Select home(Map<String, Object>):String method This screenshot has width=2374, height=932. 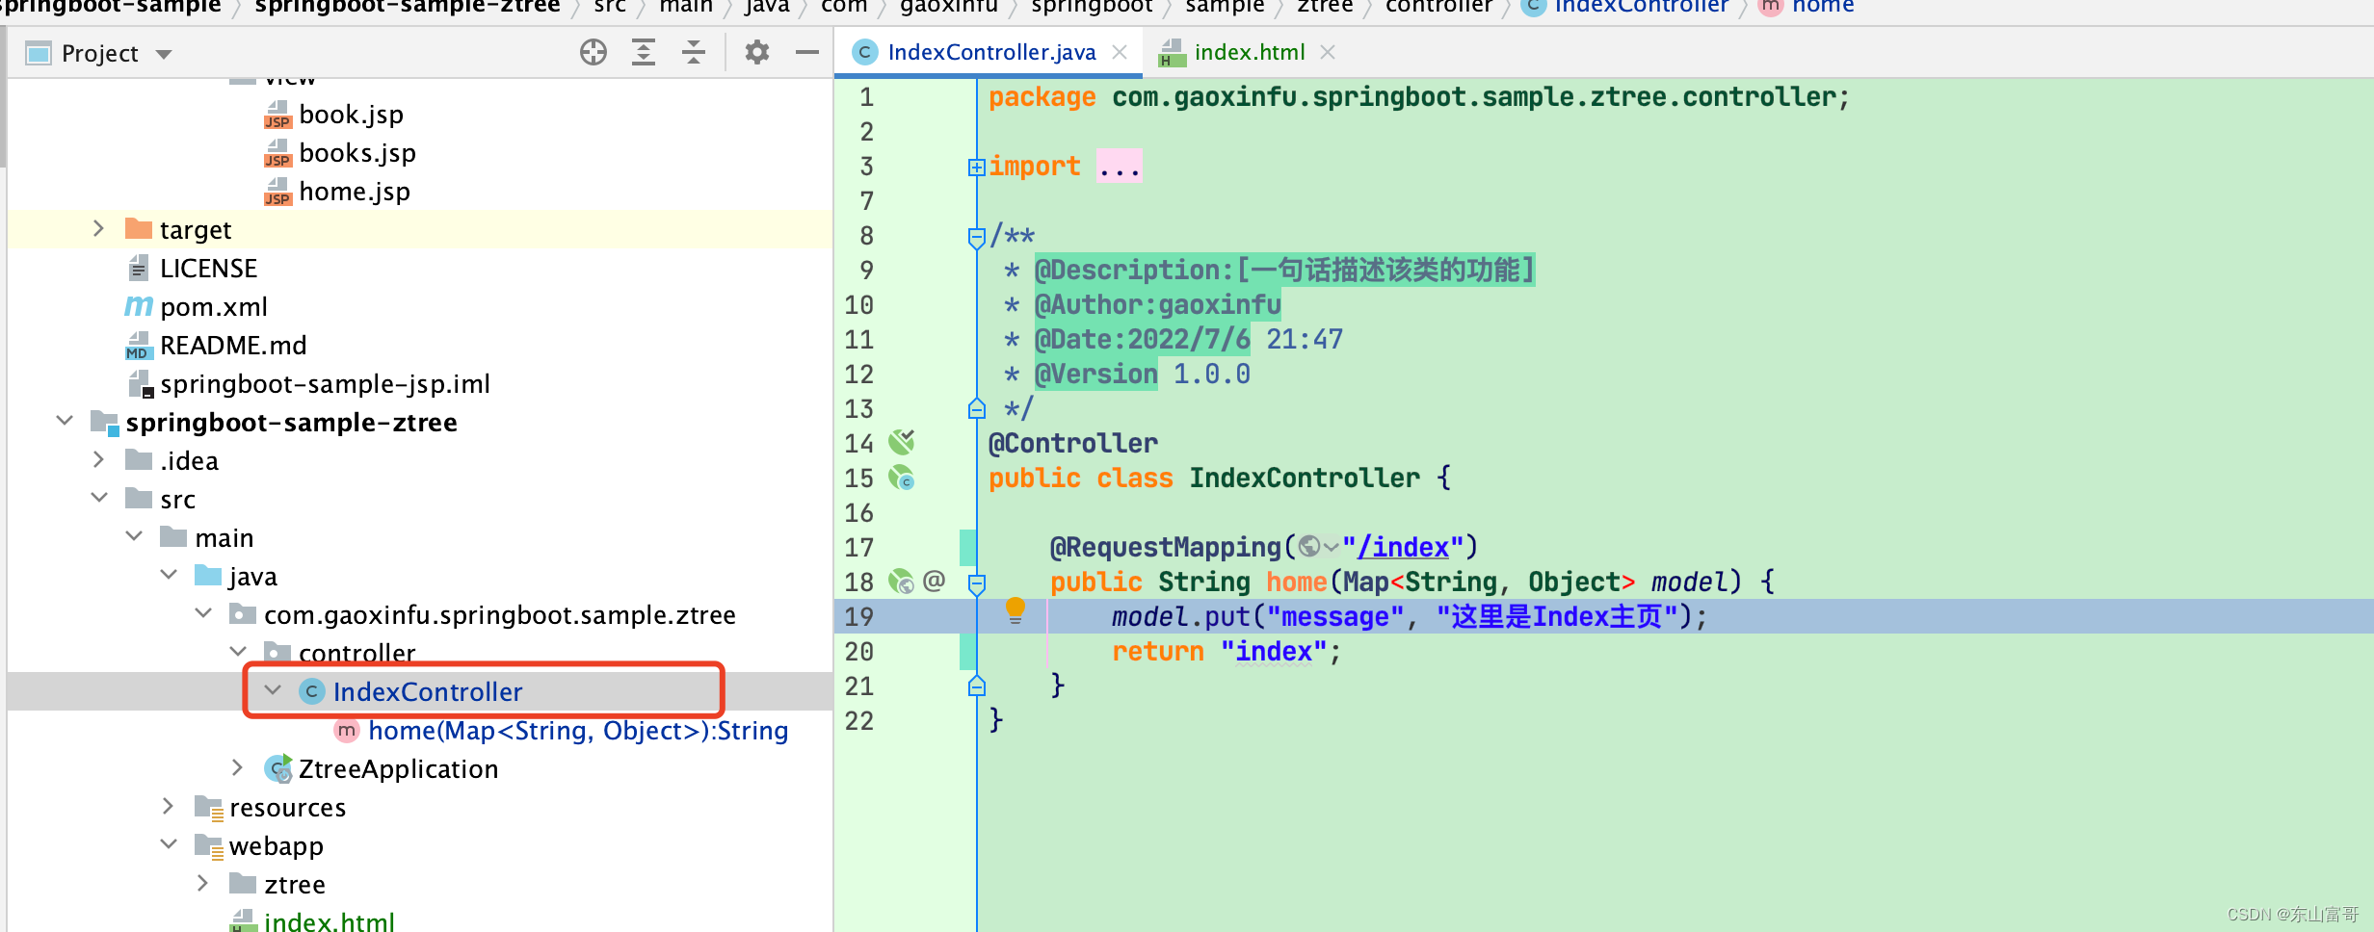578,731
